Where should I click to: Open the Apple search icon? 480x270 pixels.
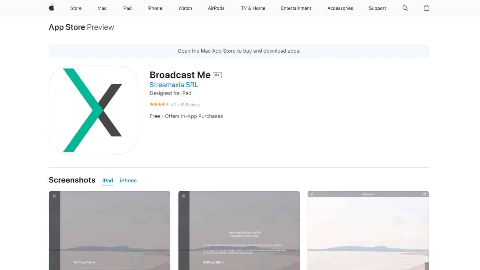(x=405, y=8)
